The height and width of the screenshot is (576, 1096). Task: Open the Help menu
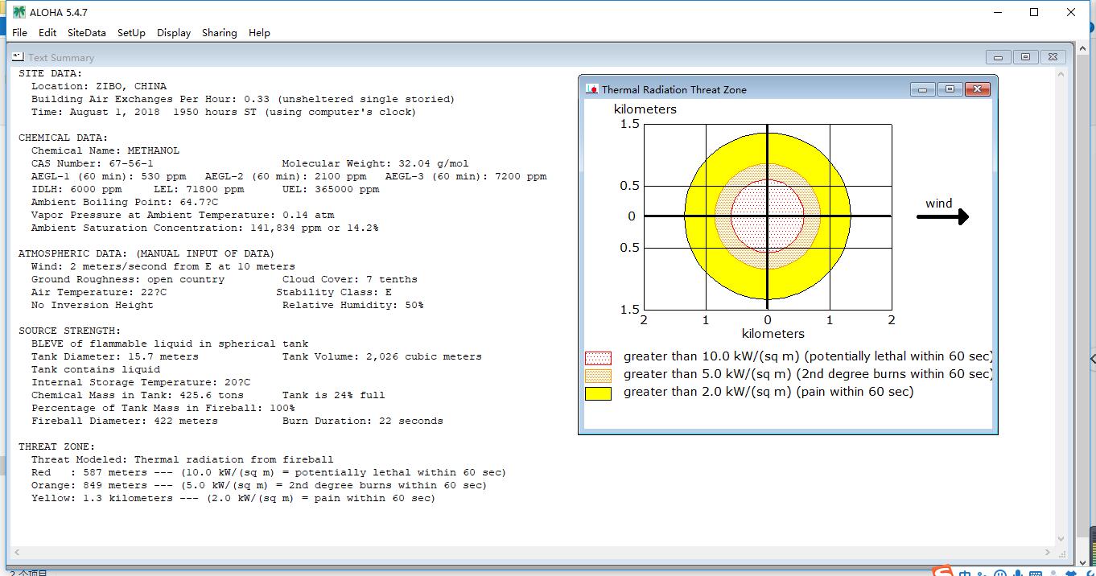[x=259, y=33]
